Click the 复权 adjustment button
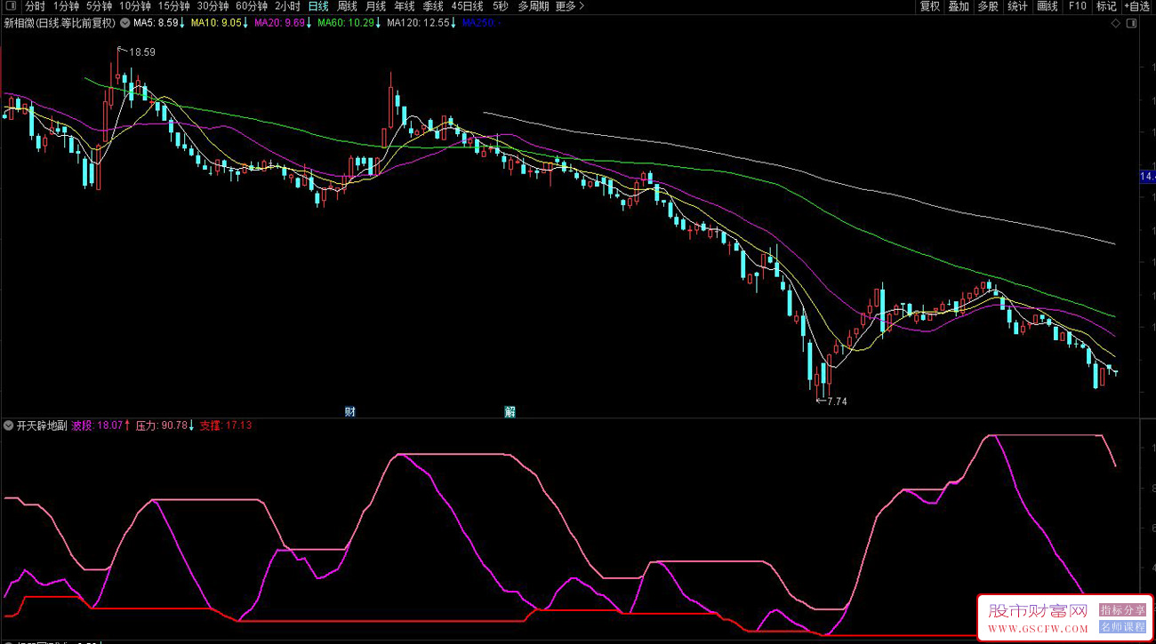Screen dimensions: 1156x644 [x=930, y=6]
